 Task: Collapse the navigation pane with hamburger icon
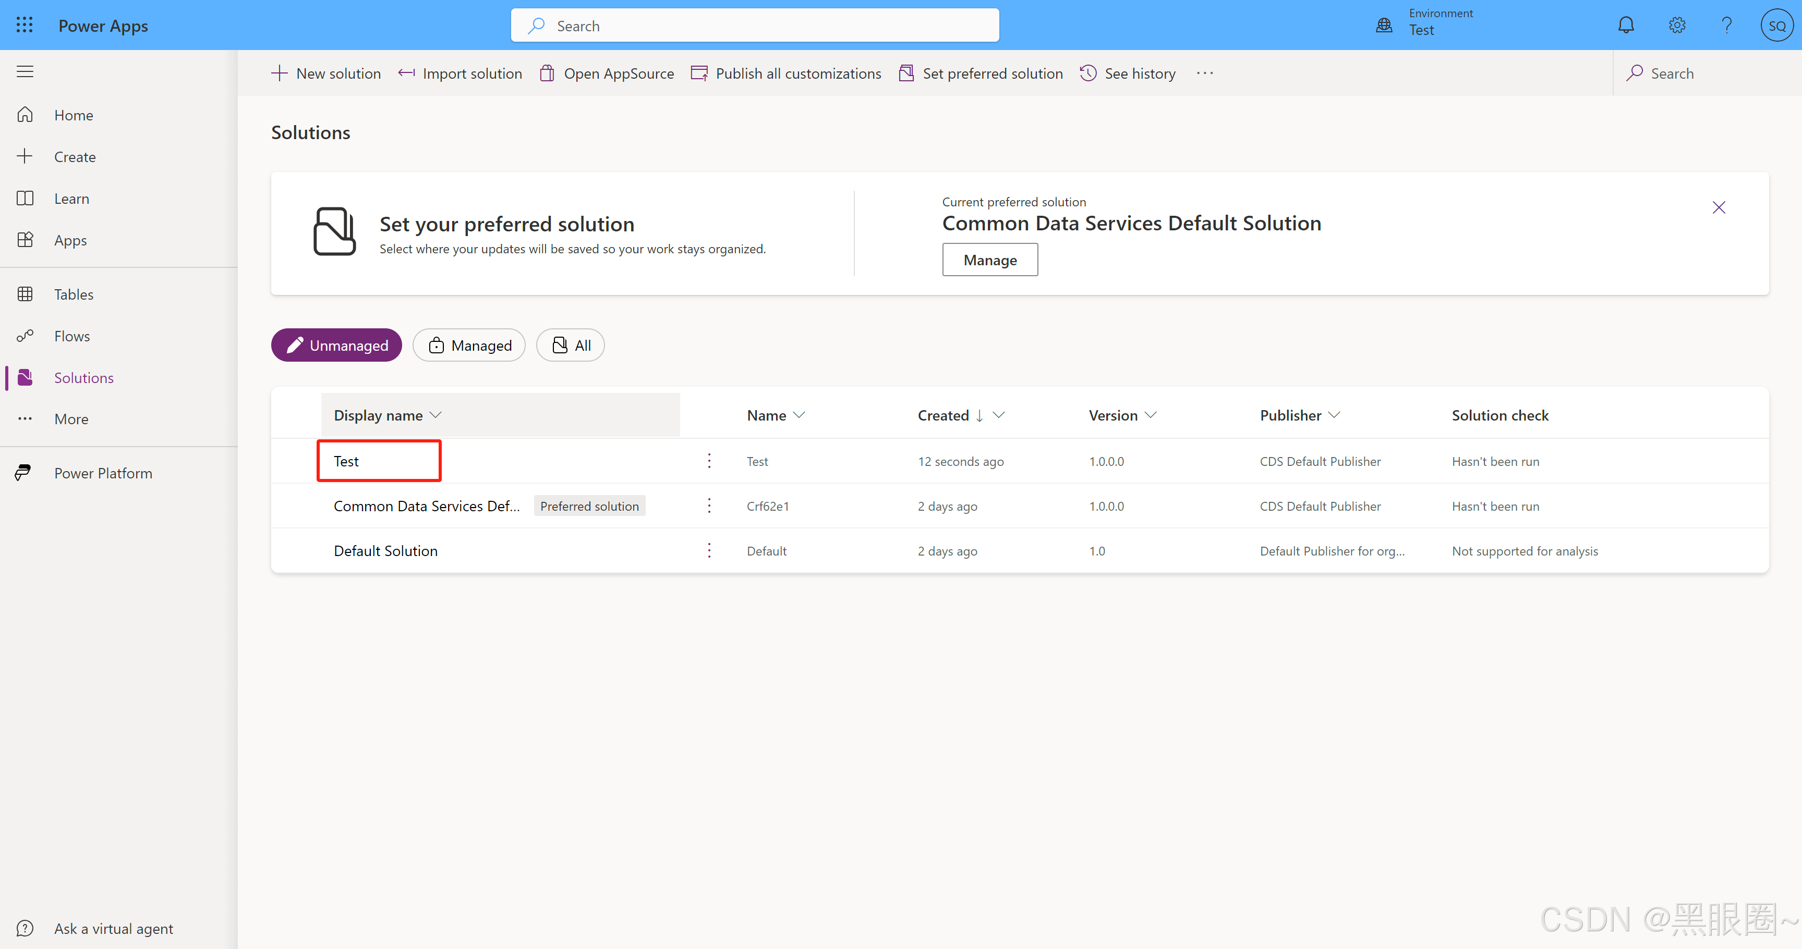[25, 70]
